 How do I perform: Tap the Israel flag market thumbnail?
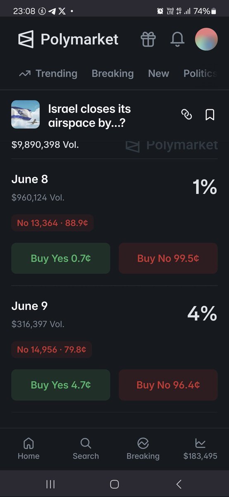point(26,115)
